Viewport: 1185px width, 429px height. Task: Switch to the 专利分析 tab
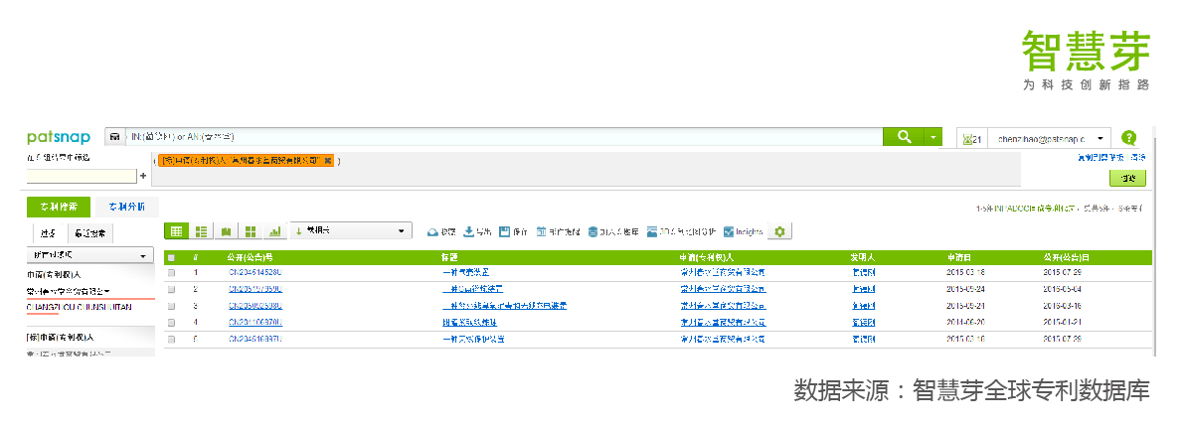[127, 207]
